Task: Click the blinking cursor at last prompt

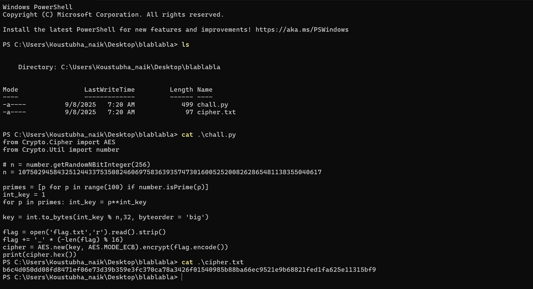Action: [x=182, y=277]
